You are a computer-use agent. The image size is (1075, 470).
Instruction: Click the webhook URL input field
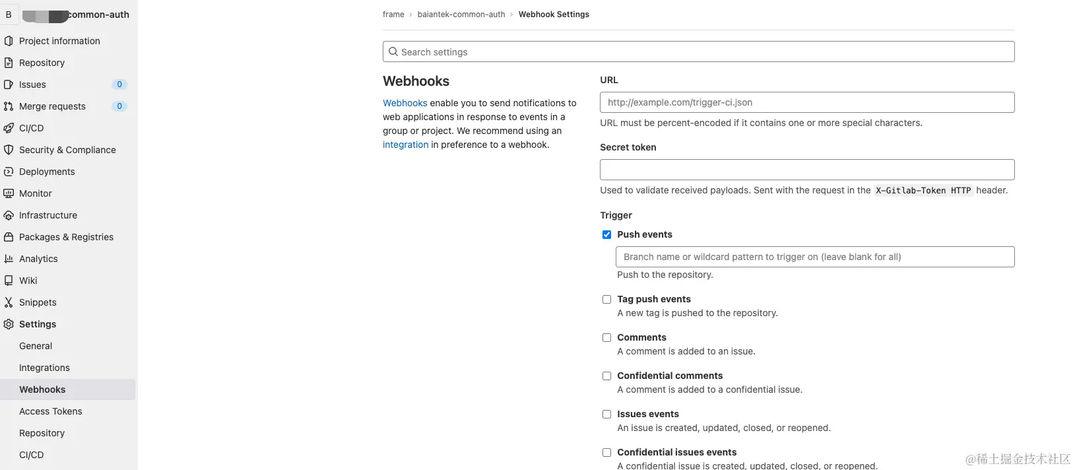click(x=806, y=102)
